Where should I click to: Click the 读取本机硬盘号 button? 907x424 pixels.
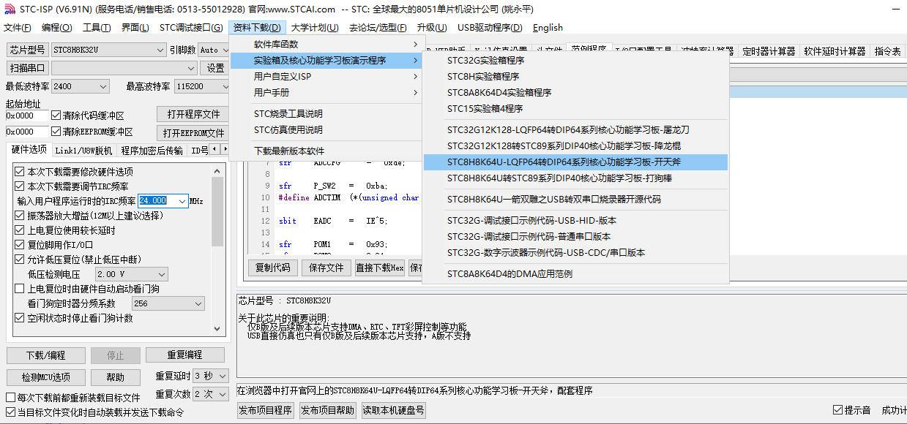[x=393, y=410]
